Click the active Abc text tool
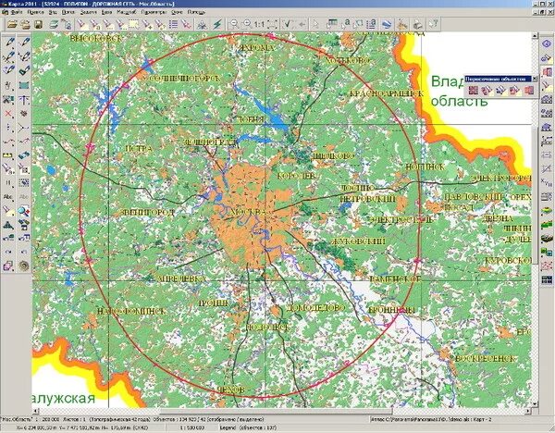The width and height of the screenshot is (555, 433). 8,196
